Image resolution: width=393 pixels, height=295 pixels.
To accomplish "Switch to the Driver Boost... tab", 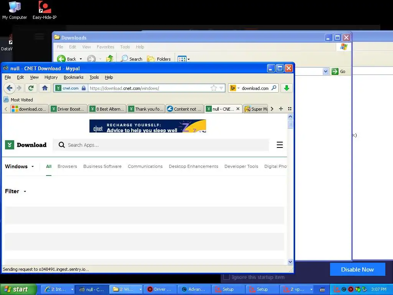I will coord(68,109).
